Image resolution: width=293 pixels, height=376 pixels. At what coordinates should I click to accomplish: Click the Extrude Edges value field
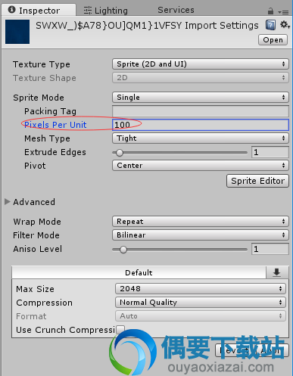(x=270, y=152)
